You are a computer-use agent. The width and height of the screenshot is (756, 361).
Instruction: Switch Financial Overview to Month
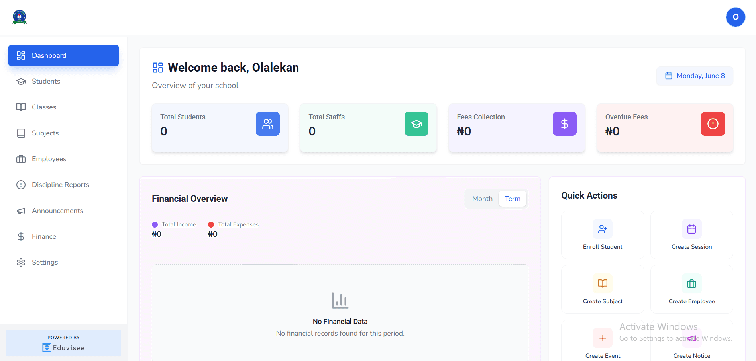[x=482, y=199]
